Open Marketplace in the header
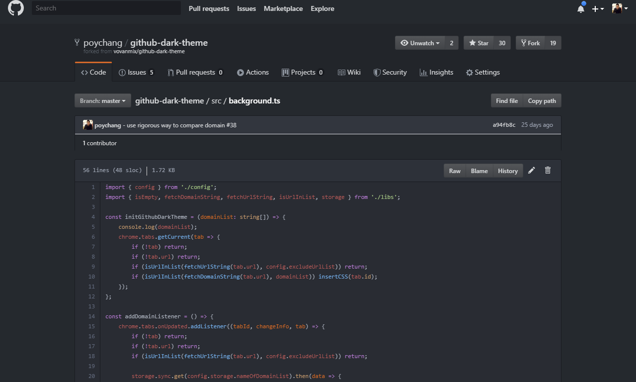The height and width of the screenshot is (382, 636). click(283, 8)
